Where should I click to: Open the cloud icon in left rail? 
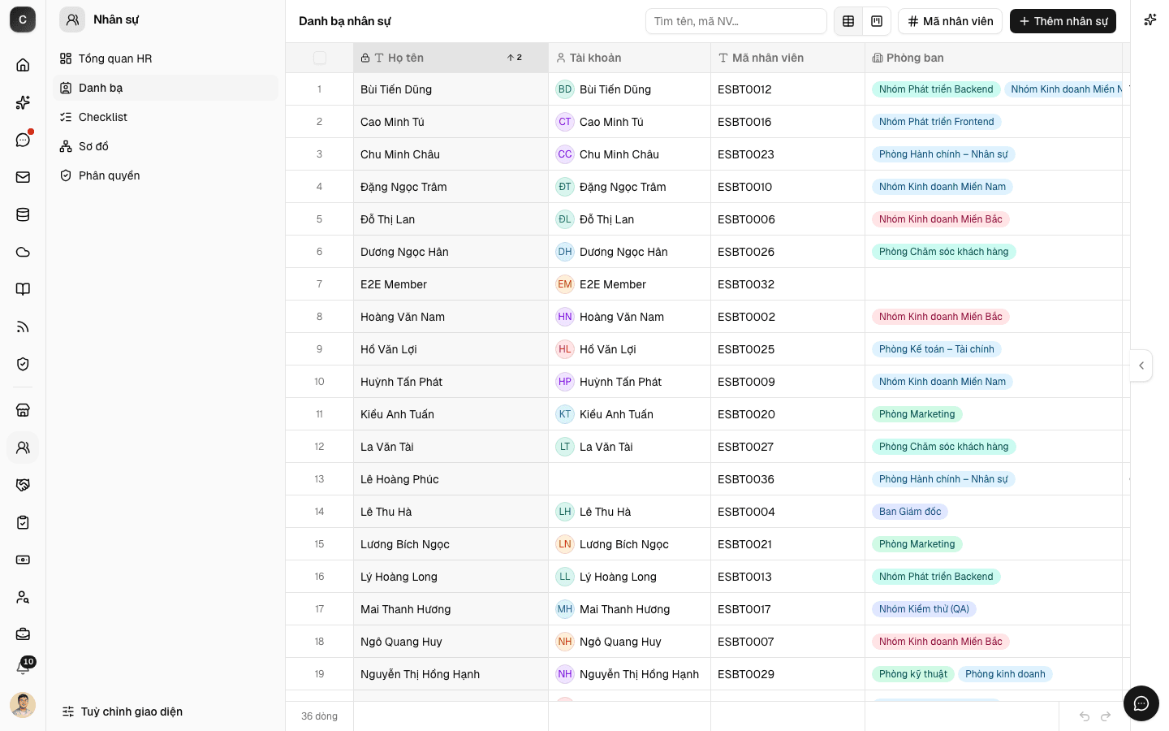(23, 252)
